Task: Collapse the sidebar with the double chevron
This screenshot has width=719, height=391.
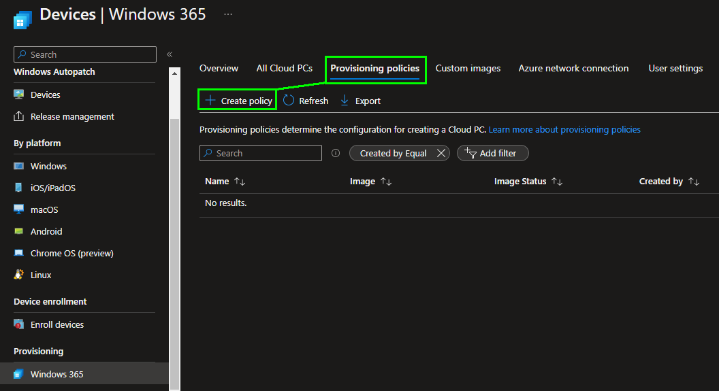Action: click(x=170, y=54)
